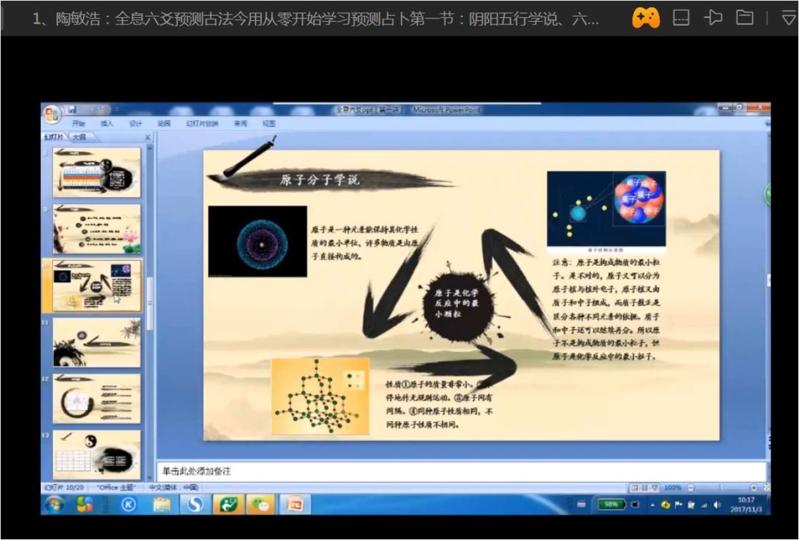Switch to the 幻灯片 pane tab
This screenshot has height=540, width=799.
coord(53,137)
